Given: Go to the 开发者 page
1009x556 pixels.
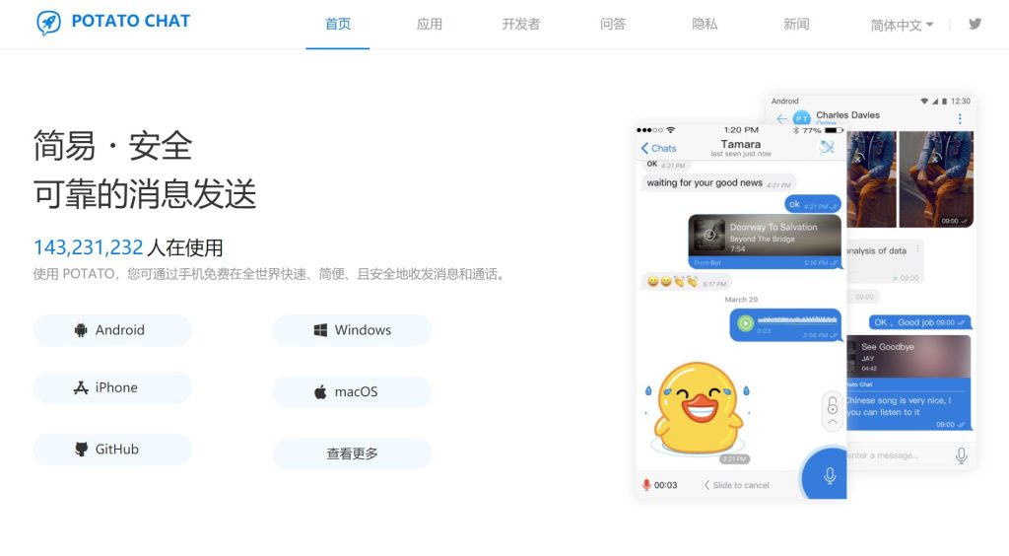Looking at the screenshot, I should pyautogui.click(x=520, y=25).
